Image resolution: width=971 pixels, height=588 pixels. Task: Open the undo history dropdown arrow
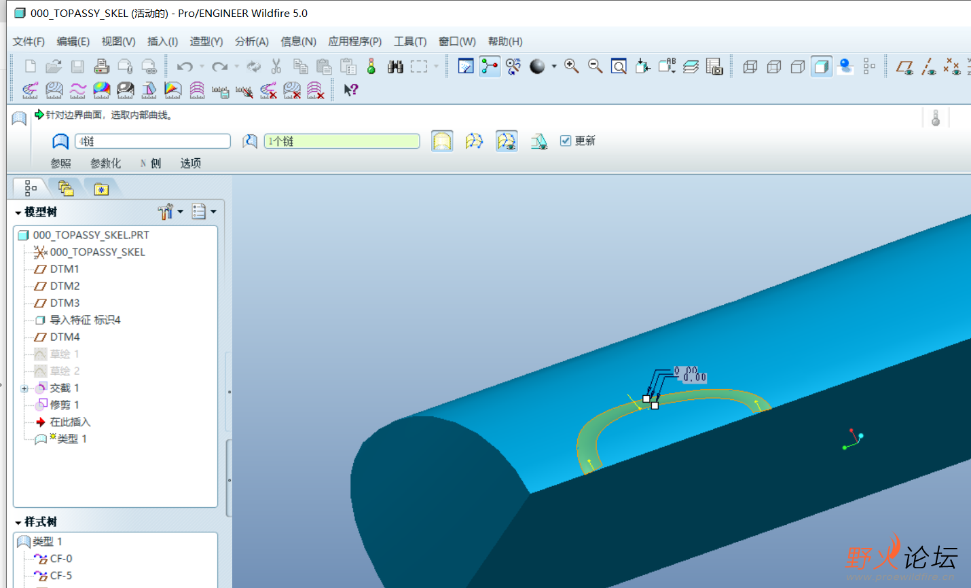tap(202, 67)
